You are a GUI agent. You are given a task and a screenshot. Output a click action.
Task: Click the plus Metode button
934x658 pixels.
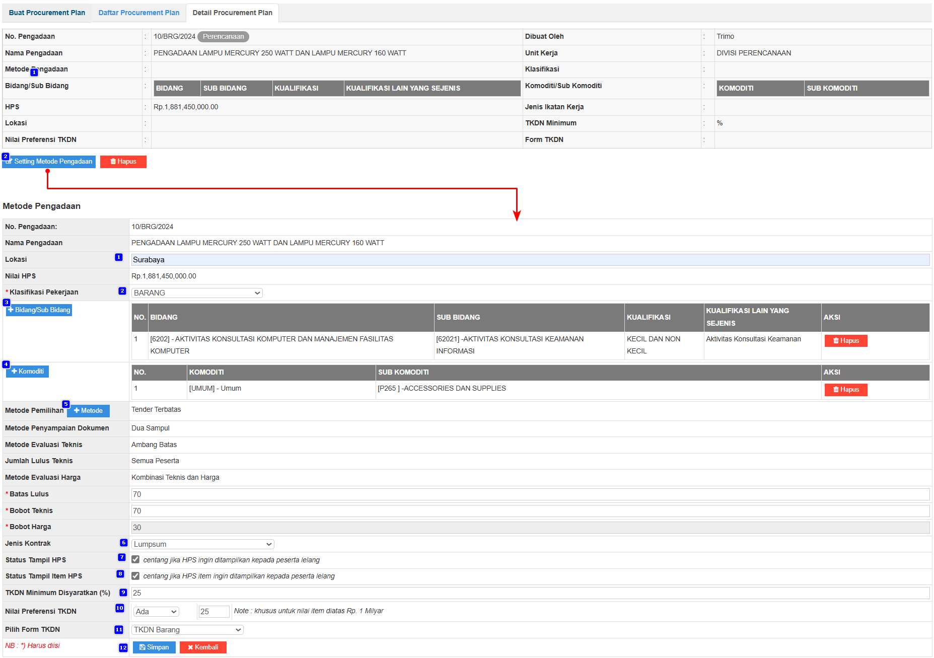point(89,411)
